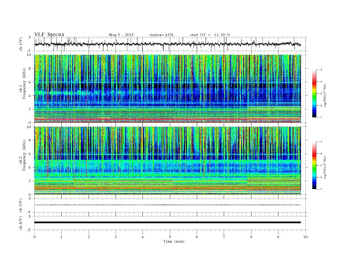Viewport: 344px width, 266px height.
Task: Click the '4' kHz tick on ch.2 spectrogram axis
Action: click(30, 168)
